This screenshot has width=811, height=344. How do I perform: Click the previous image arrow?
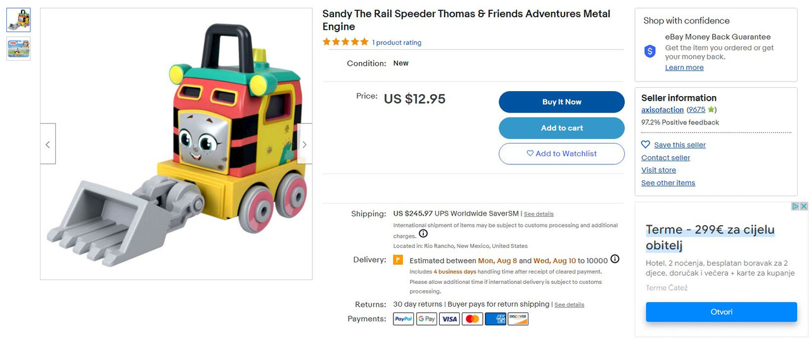pyautogui.click(x=48, y=144)
